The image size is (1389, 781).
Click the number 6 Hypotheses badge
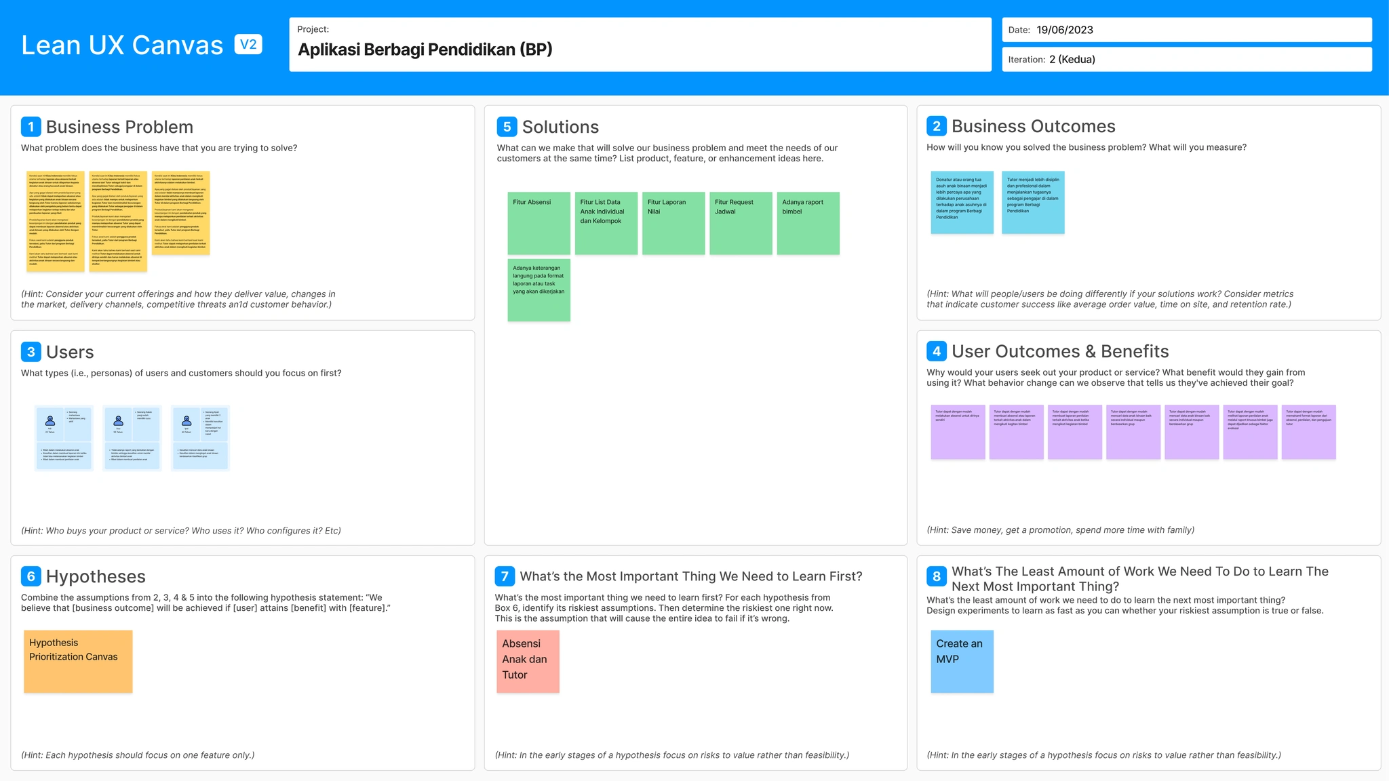31,576
